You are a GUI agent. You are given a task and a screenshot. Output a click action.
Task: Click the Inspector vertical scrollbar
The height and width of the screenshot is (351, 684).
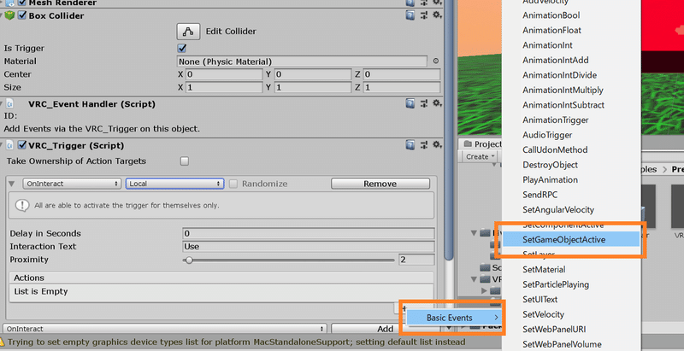point(448,131)
